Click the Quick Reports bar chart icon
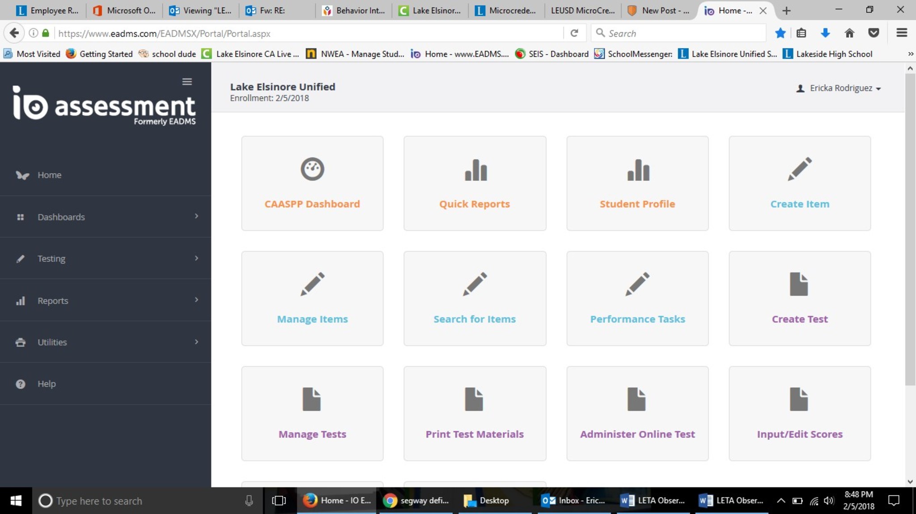The height and width of the screenshot is (514, 916). [x=475, y=170]
